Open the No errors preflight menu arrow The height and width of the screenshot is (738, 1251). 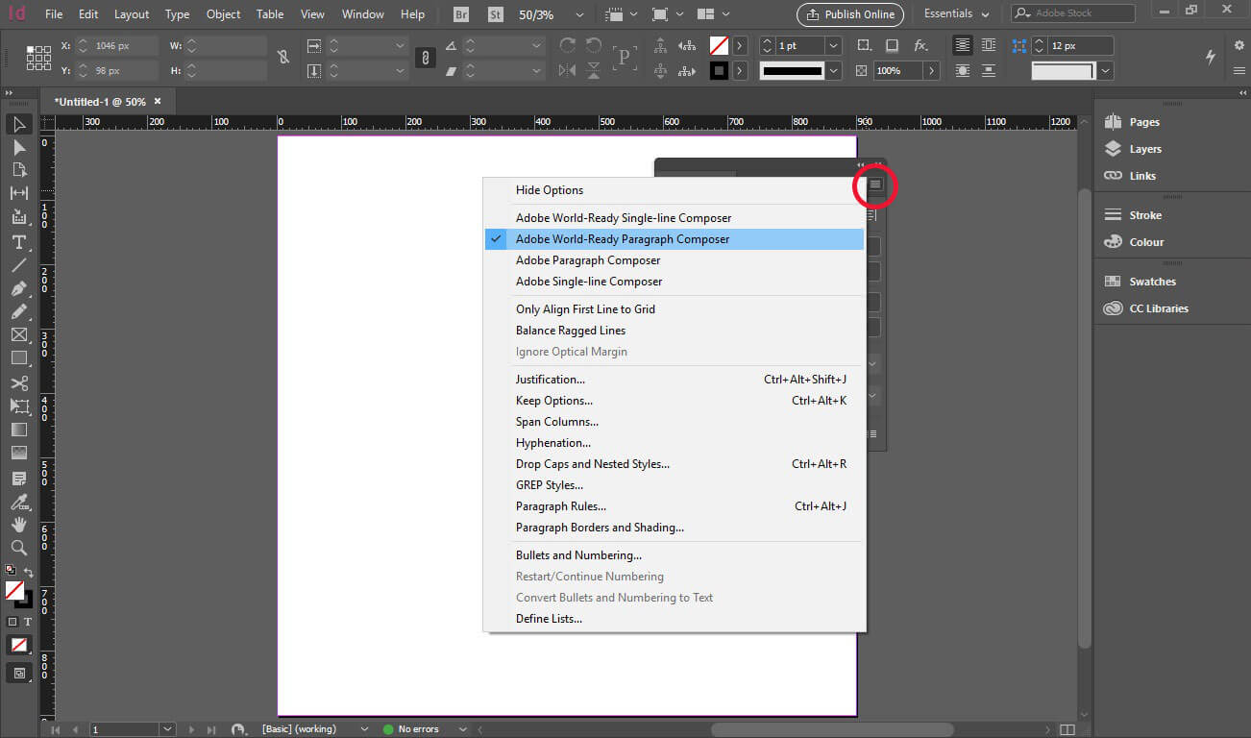point(462,729)
